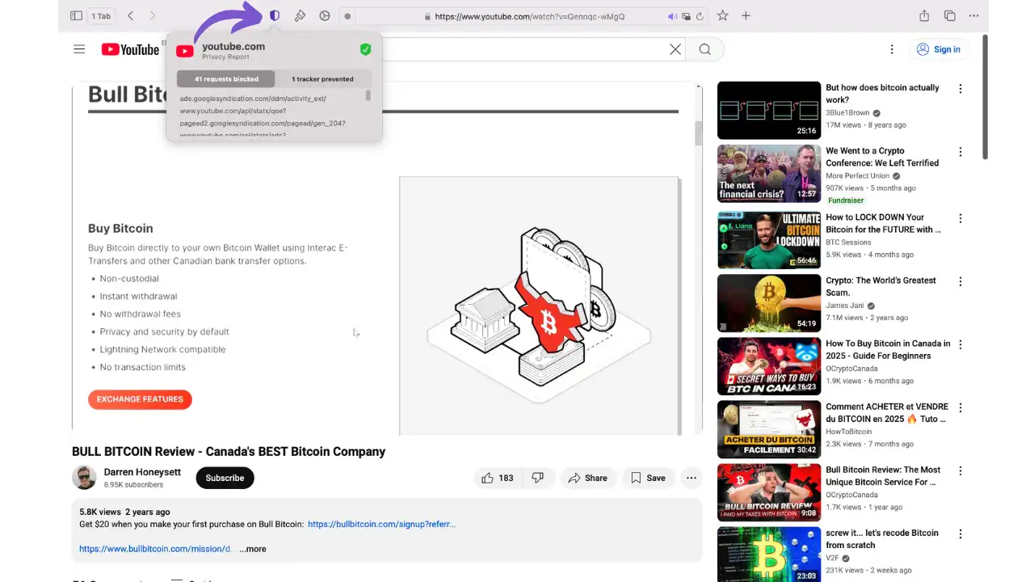
Task: Open options menu on 'We Went to a Crypto Conference'
Action: pos(960,151)
